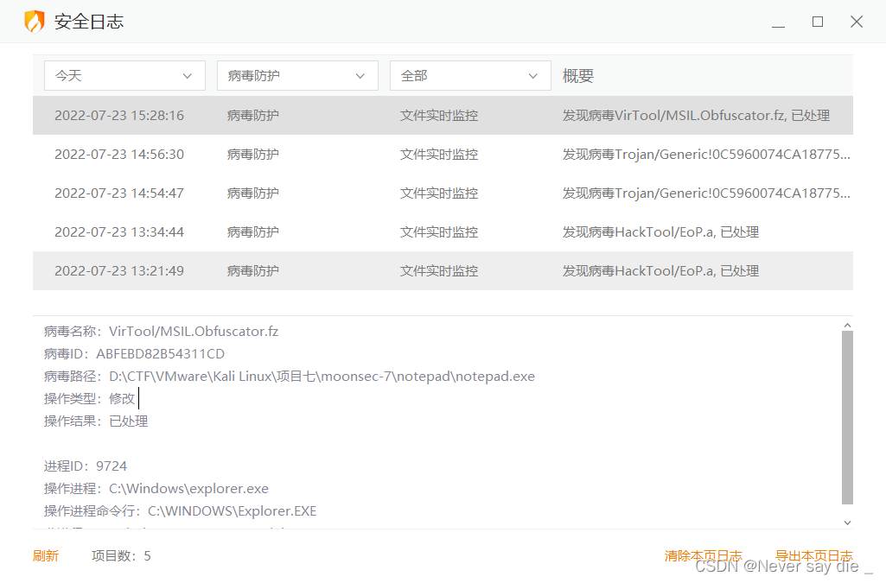Click 病毒ID value ABFEBD82B54311CD
The height and width of the screenshot is (583, 886).
(160, 354)
